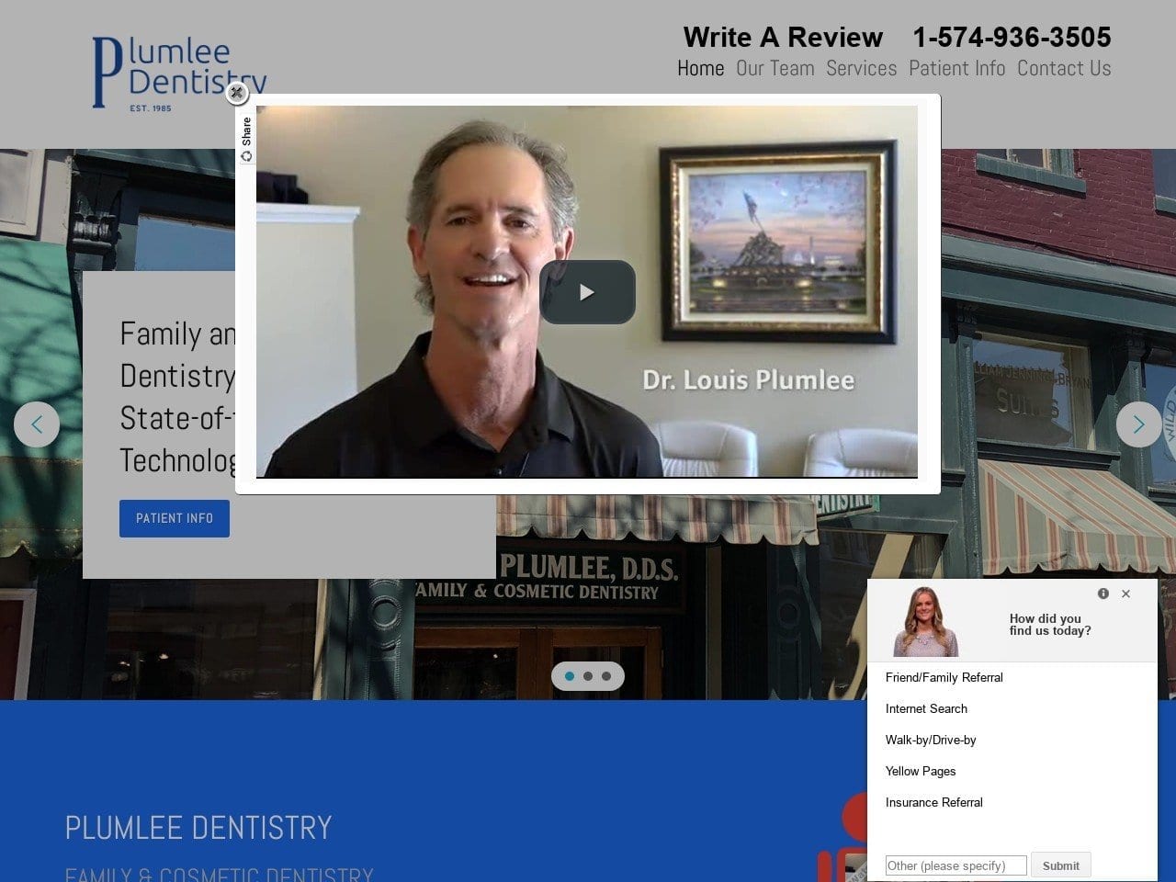This screenshot has height=882, width=1176.
Task: Click the PATIENT INFO button on the slide
Action: (175, 518)
